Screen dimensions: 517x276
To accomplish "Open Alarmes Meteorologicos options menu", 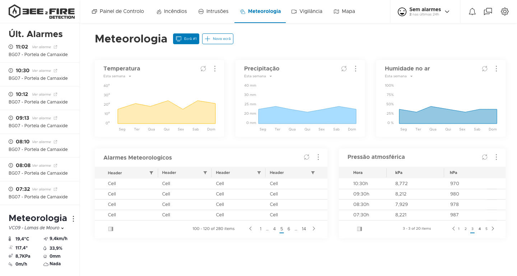I will pos(318,157).
